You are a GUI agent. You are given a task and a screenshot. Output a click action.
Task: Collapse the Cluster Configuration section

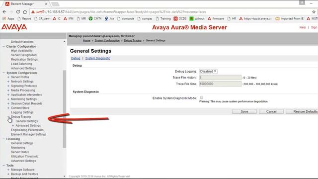pyautogui.click(x=3, y=46)
